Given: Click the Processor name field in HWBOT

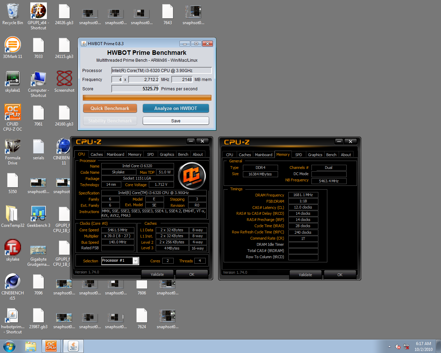Looking at the screenshot, I should click(x=161, y=70).
